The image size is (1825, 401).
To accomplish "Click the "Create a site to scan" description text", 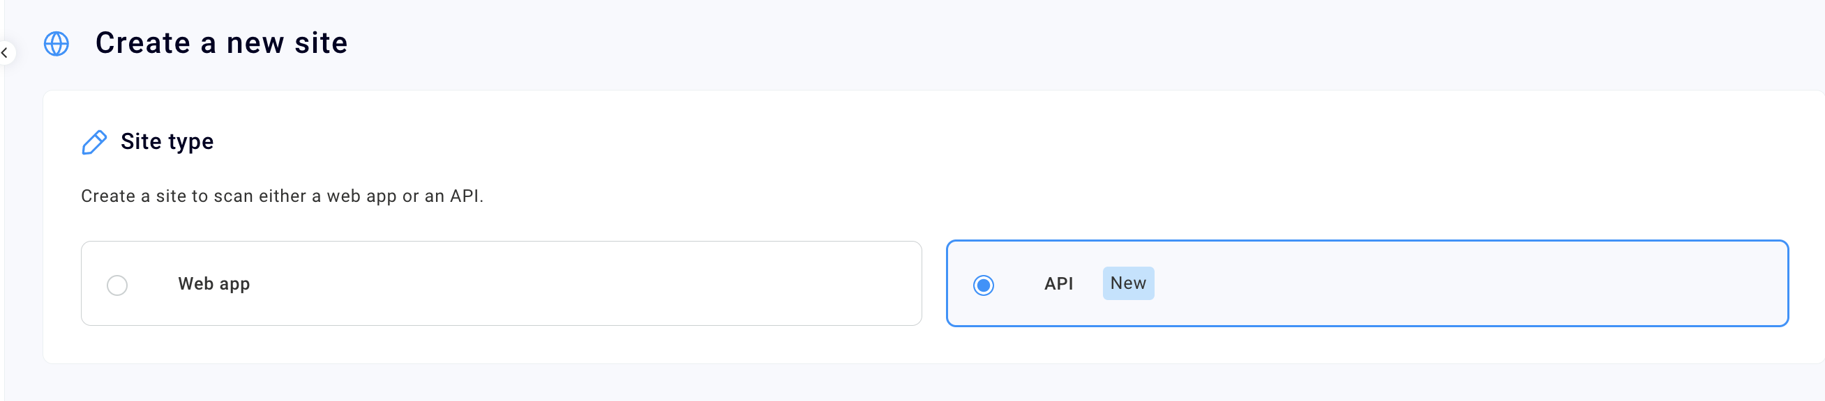I will (282, 196).
